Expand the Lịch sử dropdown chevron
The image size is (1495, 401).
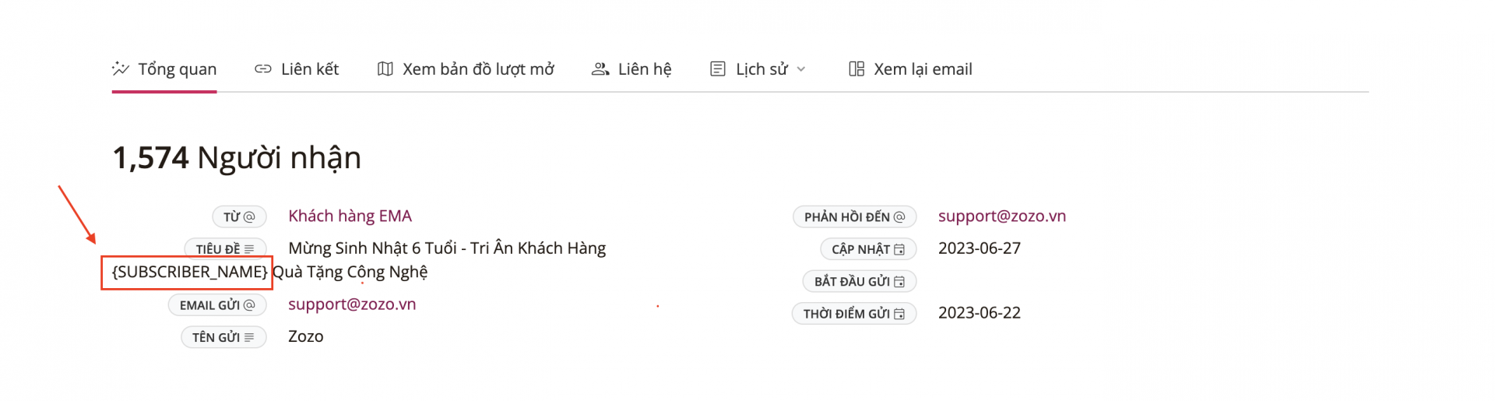[x=801, y=69]
